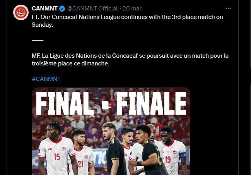251x175 pixels.
Task: Click the blue verified badge
Action: tap(62, 9)
